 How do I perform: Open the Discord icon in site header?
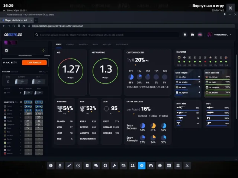192,34
